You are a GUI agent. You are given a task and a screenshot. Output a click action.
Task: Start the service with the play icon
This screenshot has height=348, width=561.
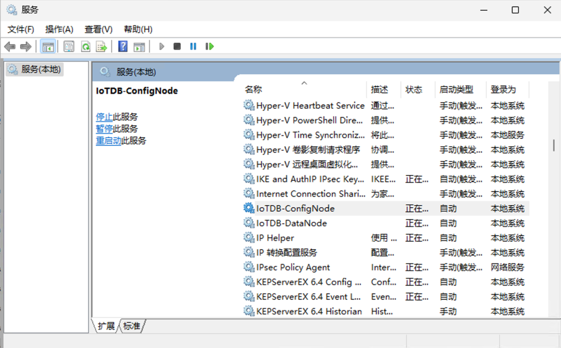click(162, 47)
